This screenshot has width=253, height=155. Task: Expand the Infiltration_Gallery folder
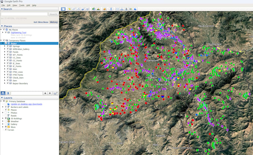pyautogui.click(x=4, y=49)
